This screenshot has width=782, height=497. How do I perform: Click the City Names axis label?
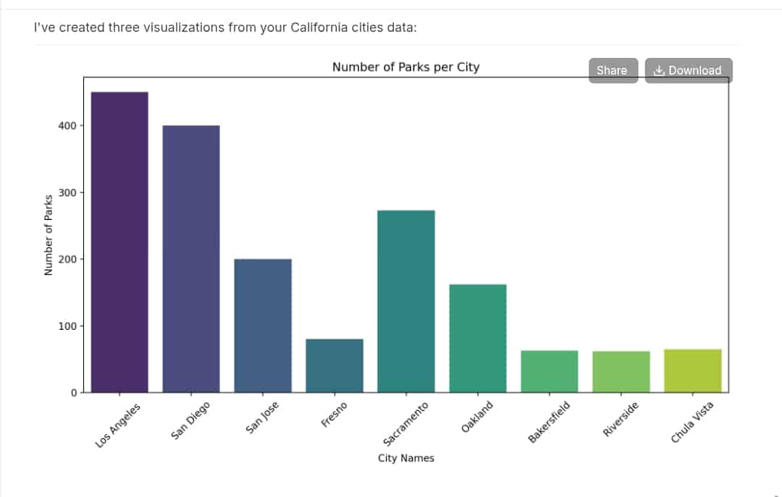(406, 458)
